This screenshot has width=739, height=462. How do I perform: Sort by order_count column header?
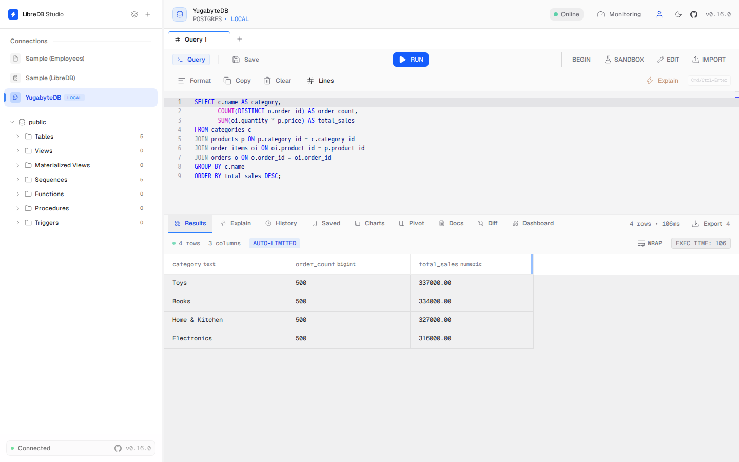(349, 264)
